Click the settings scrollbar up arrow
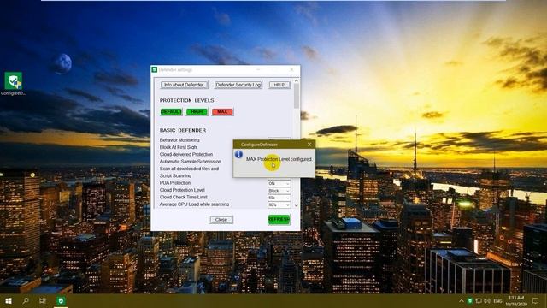Image resolution: width=547 pixels, height=308 pixels. tap(297, 80)
